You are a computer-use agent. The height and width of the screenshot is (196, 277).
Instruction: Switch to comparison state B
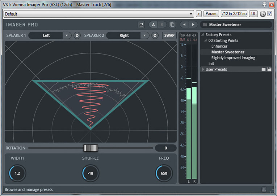click(161, 25)
